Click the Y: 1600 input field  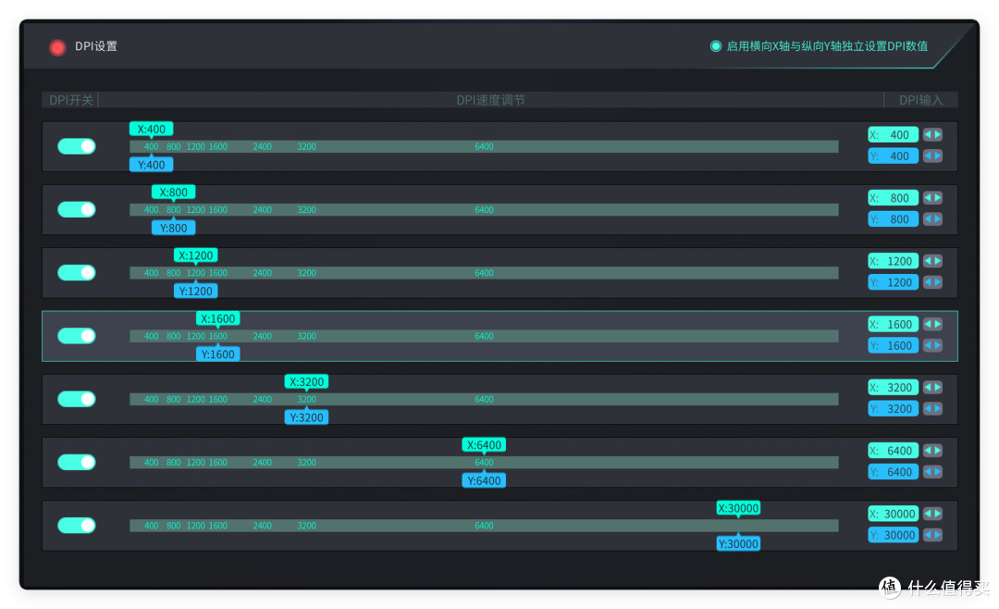894,345
